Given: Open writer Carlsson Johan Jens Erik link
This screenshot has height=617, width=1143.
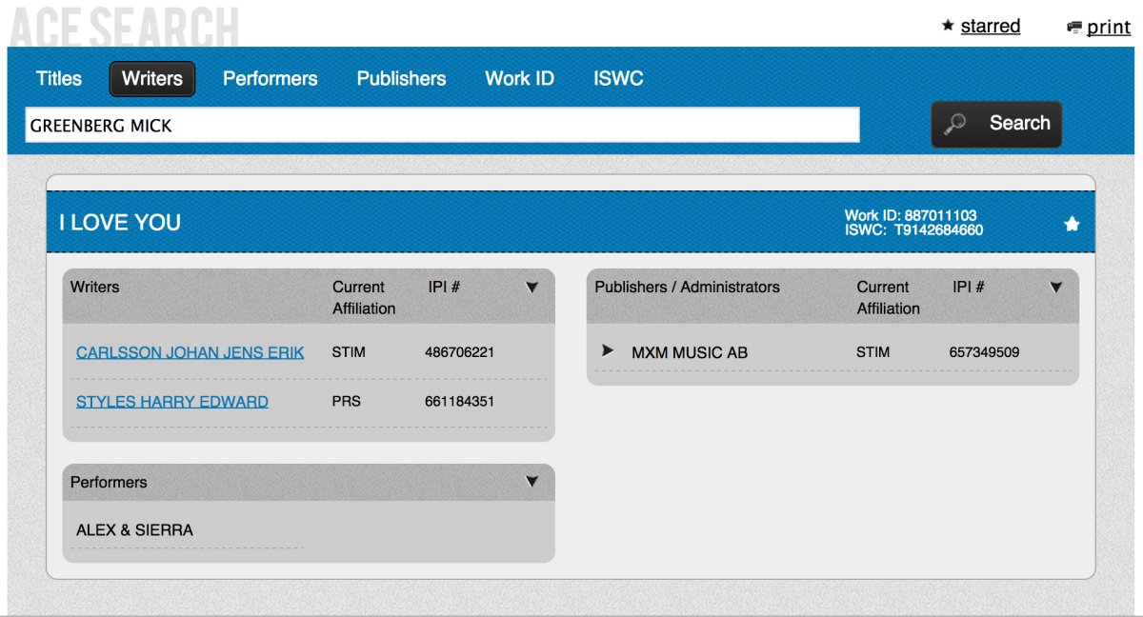Looking at the screenshot, I should [x=190, y=352].
